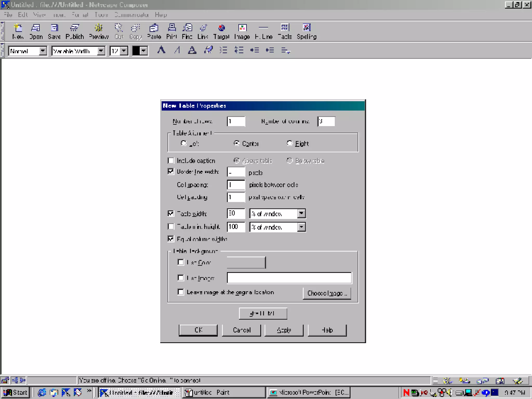Click the Choose Image button
The height and width of the screenshot is (399, 532).
click(327, 293)
